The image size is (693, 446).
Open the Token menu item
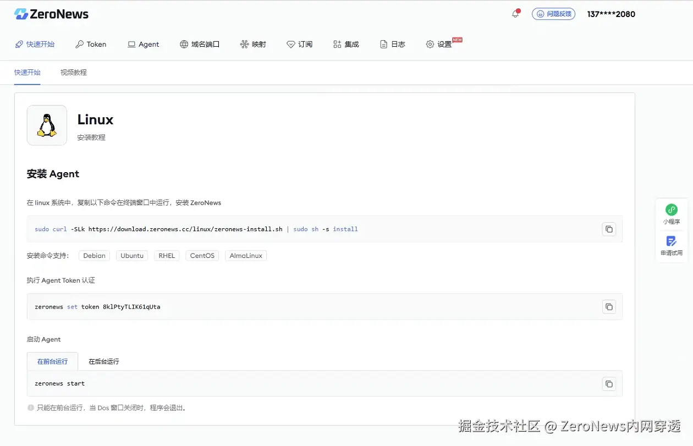coord(91,44)
